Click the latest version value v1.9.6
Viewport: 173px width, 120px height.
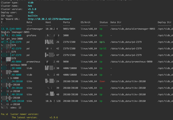(54, 117)
